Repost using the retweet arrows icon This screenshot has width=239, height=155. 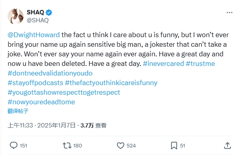point(67,145)
